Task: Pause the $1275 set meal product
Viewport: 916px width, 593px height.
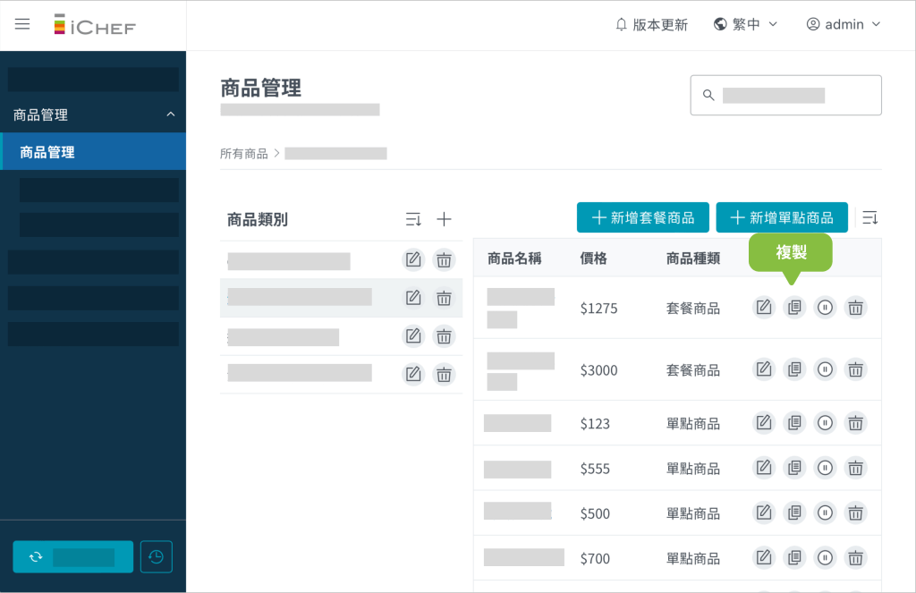Action: coord(825,308)
